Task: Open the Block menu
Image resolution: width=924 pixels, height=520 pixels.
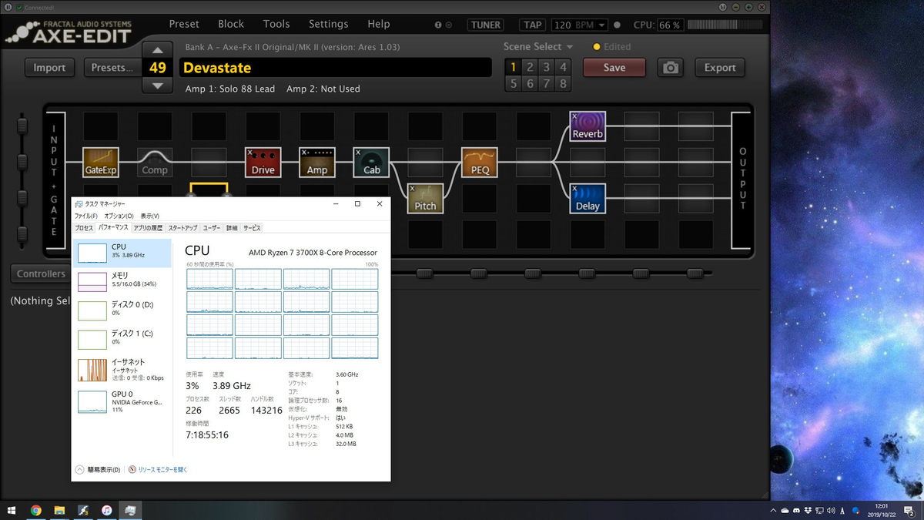Action: click(231, 24)
